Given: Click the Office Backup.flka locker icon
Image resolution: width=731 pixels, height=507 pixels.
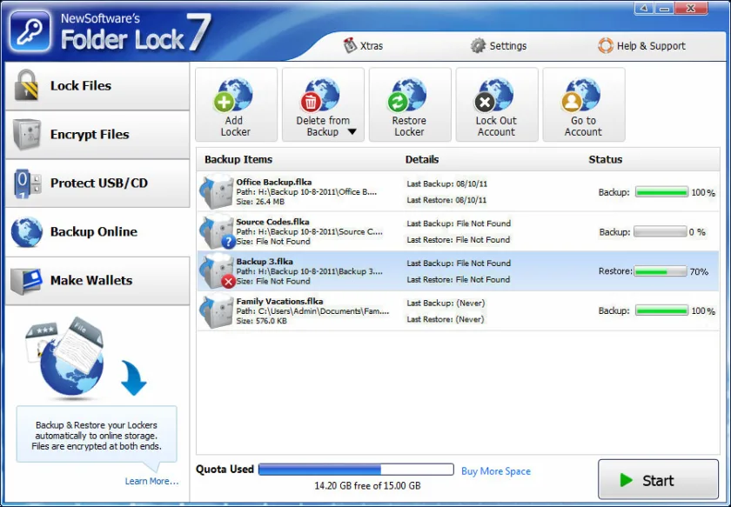Looking at the screenshot, I should pos(217,191).
